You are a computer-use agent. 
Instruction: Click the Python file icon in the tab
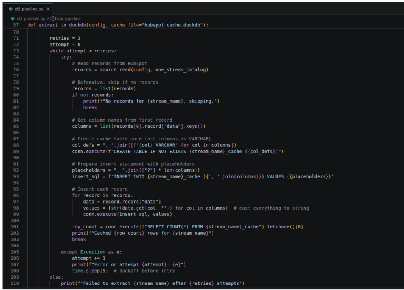11,9
